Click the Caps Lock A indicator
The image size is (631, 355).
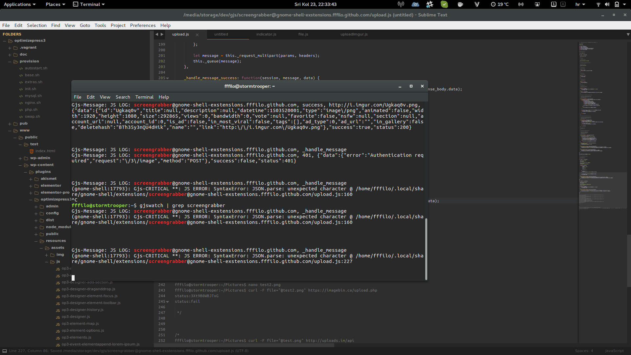[x=563, y=4]
